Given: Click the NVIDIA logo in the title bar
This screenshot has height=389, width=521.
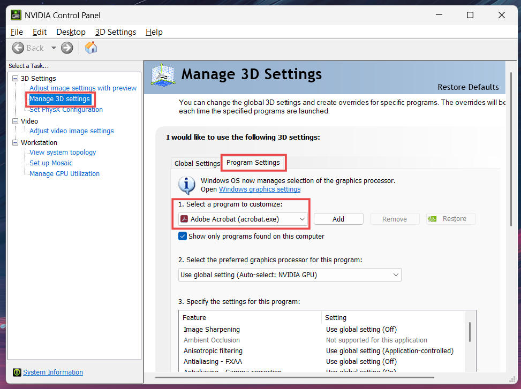Looking at the screenshot, I should 15,15.
